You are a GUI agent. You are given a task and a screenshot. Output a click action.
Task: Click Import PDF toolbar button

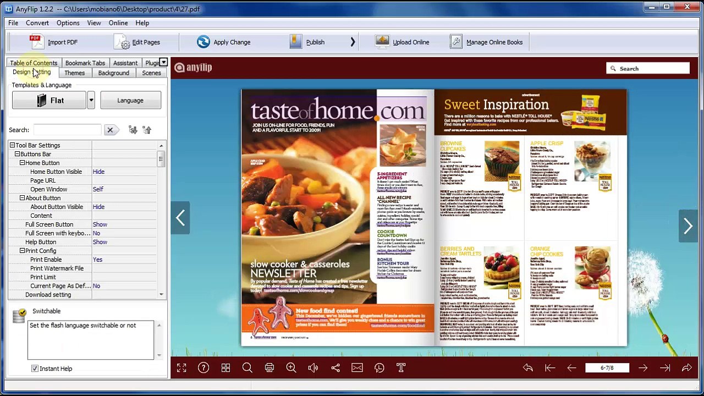tap(54, 42)
